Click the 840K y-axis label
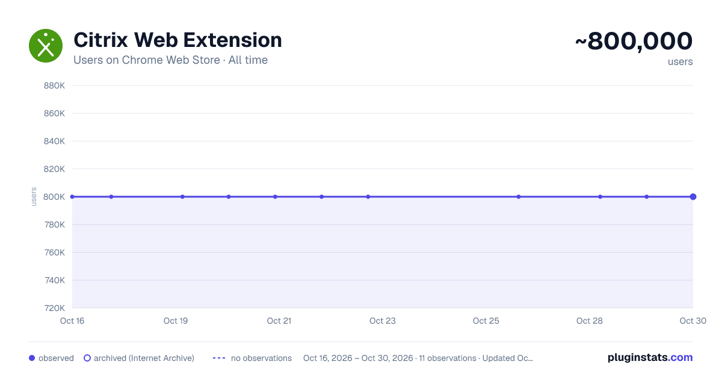The image size is (722, 379). click(x=54, y=141)
